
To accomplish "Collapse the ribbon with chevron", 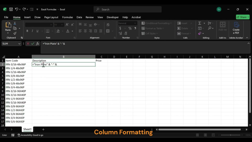I will coord(247,38).
